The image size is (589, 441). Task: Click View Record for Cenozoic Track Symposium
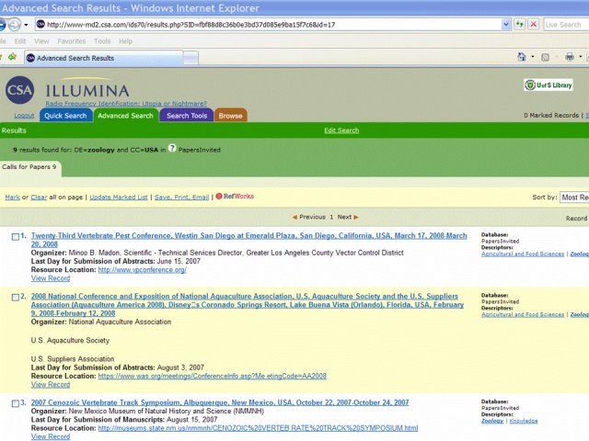pos(51,437)
